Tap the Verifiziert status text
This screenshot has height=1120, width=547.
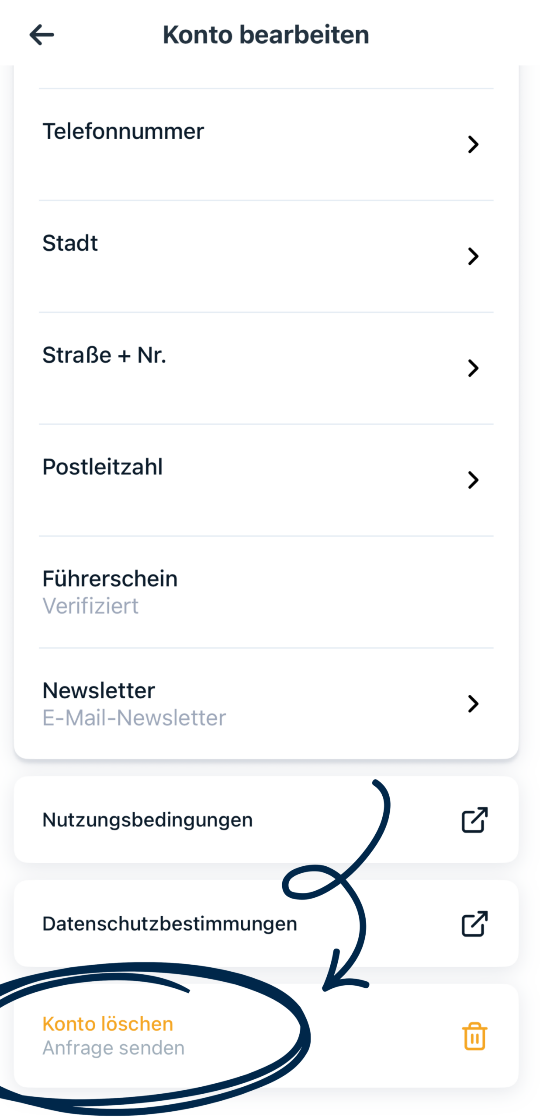90,606
